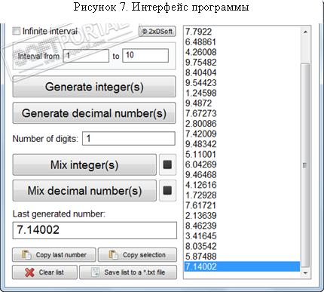Click the clipboard icon on Copy last number
The image size is (324, 292).
26,255
